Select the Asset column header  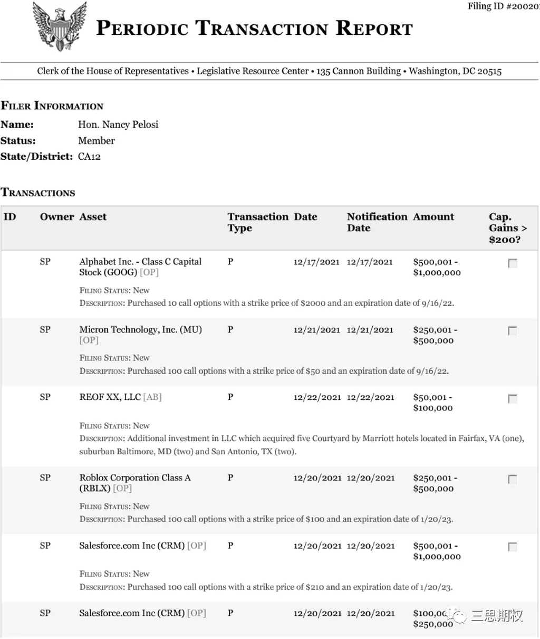click(93, 217)
